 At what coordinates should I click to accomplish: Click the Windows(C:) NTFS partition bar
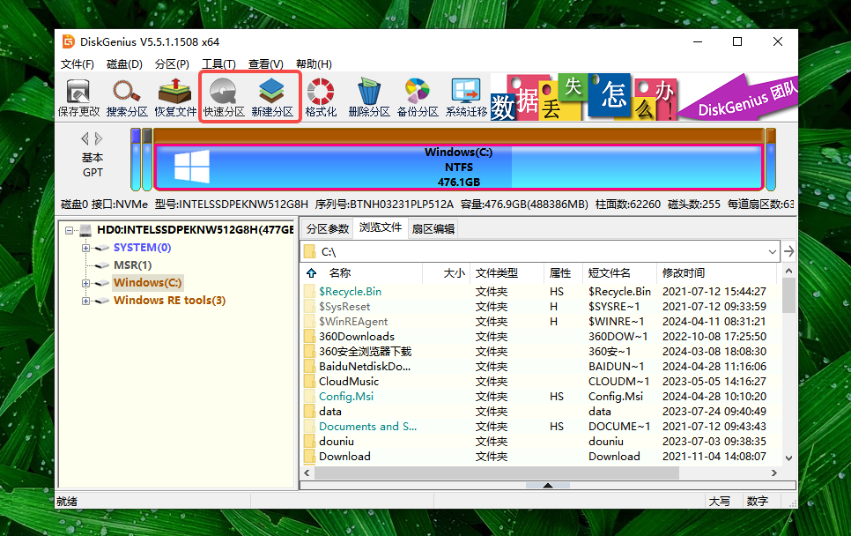tap(459, 167)
